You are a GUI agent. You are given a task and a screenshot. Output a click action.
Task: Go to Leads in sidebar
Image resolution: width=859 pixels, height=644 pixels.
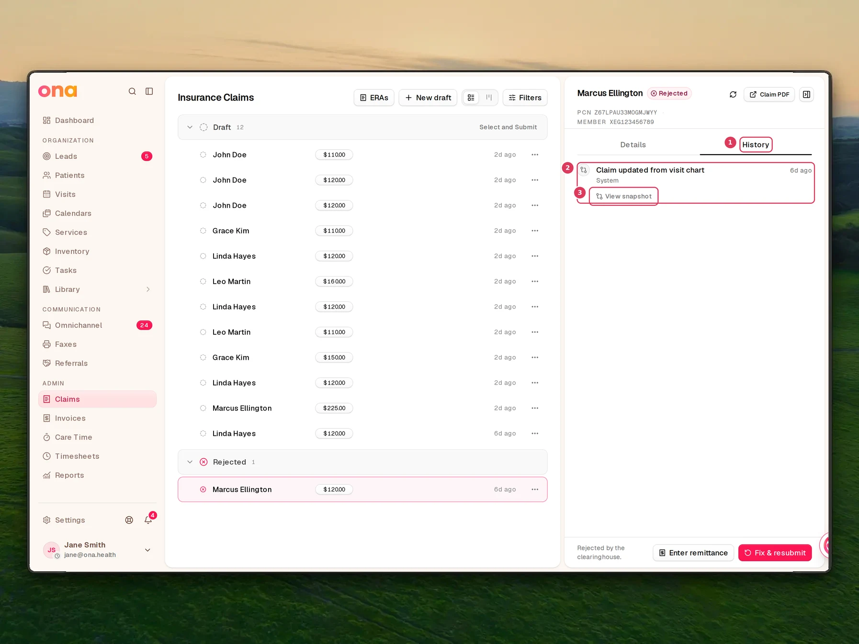point(97,156)
